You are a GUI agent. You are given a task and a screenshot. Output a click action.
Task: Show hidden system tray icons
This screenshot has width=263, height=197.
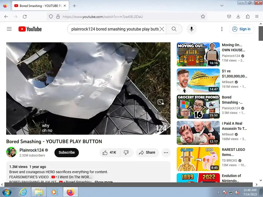pos(218,192)
